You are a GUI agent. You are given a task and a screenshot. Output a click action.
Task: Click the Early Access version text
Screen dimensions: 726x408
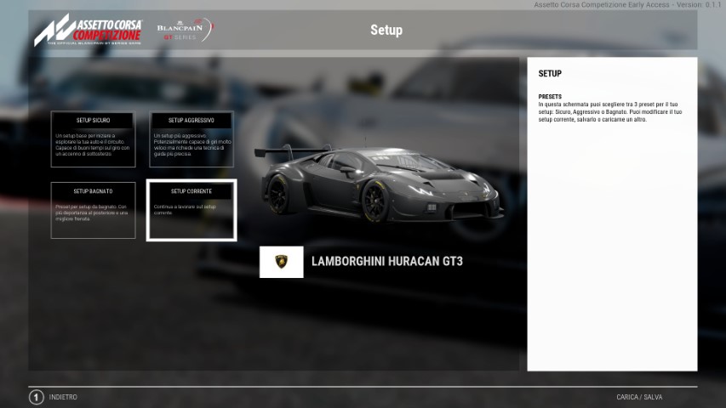[626, 5]
